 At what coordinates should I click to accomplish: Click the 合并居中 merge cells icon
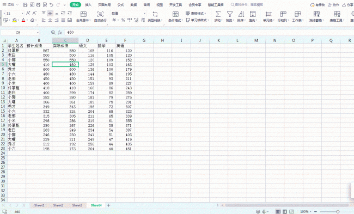coord(83,14)
